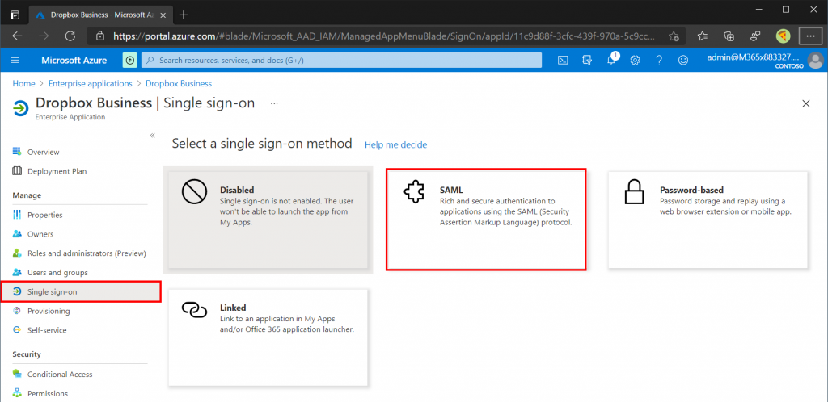Open Cloud Shell from the top bar

click(564, 60)
